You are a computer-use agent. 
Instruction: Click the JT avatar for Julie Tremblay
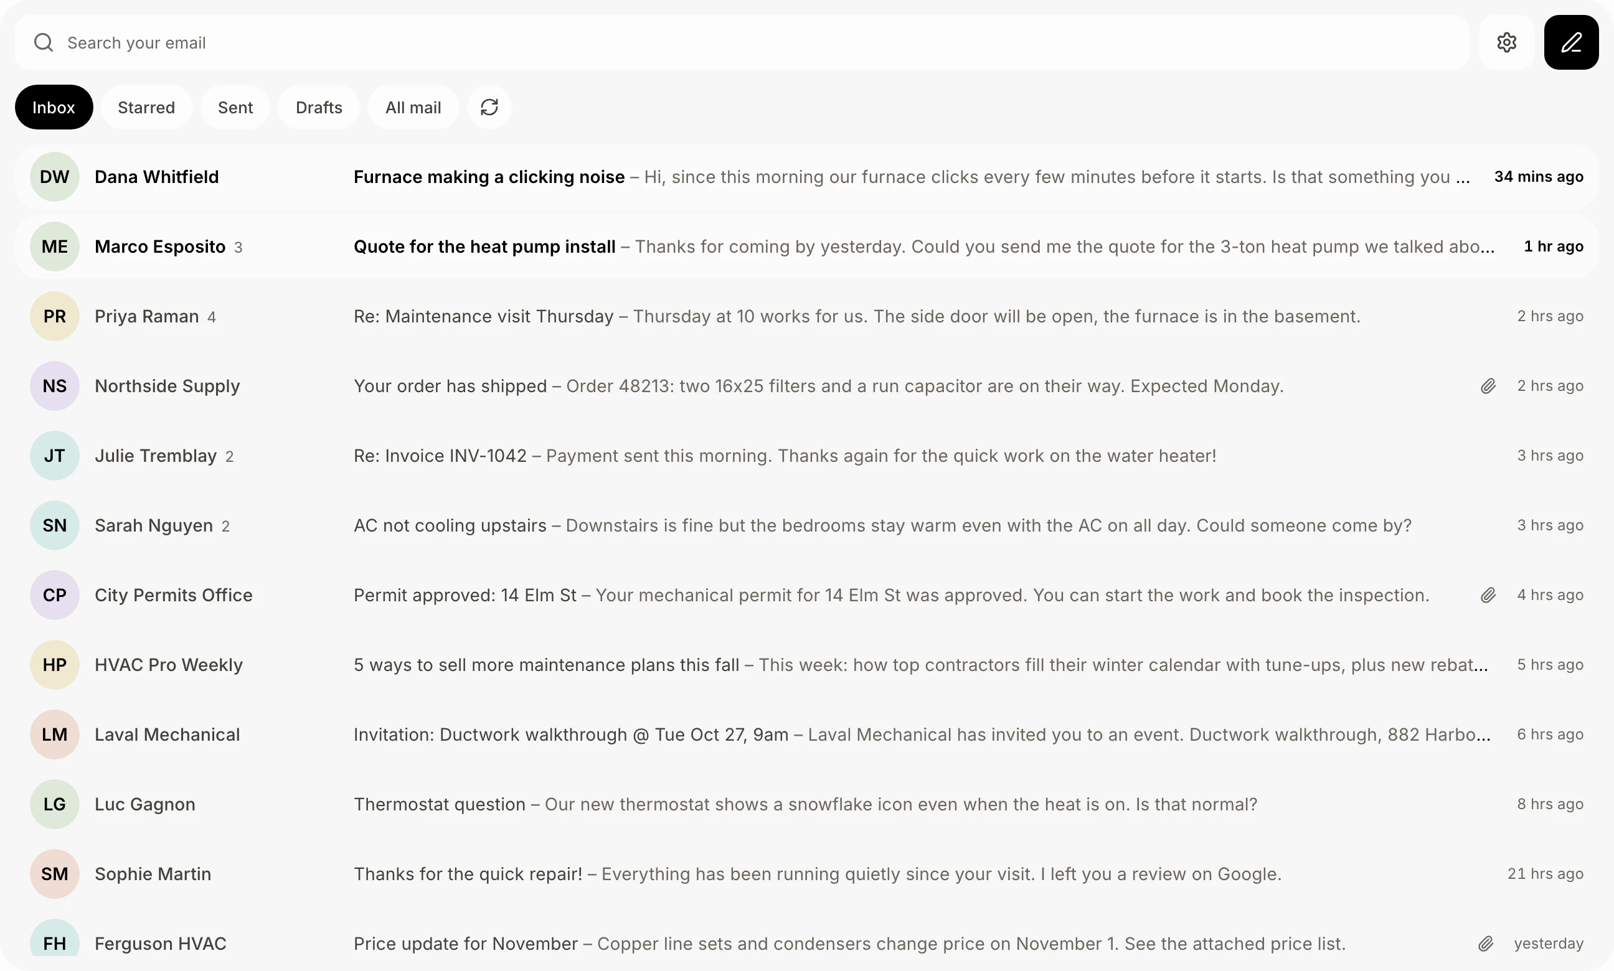pos(54,456)
